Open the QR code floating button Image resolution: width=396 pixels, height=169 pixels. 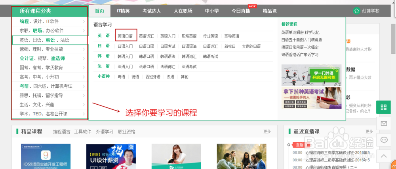[x=384, y=107]
